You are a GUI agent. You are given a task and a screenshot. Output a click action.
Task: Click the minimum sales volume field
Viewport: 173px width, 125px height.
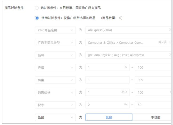click(x=107, y=80)
